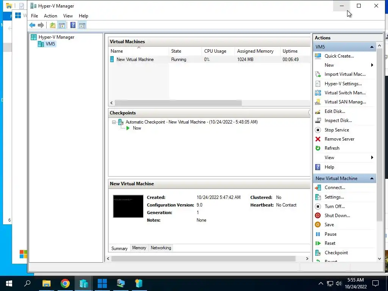The height and width of the screenshot is (291, 388).
Task: Show hidden system tray icons chevron
Action: click(321, 283)
